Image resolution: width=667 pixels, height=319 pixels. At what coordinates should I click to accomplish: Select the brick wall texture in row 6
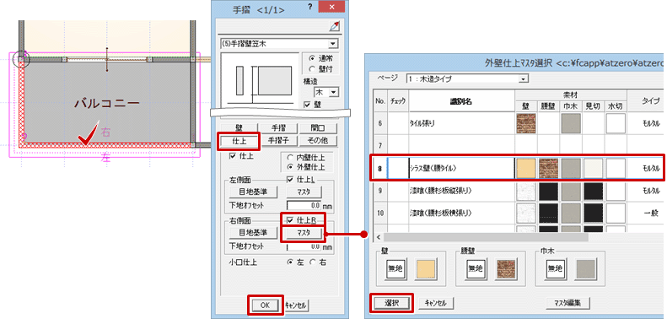coord(526,123)
